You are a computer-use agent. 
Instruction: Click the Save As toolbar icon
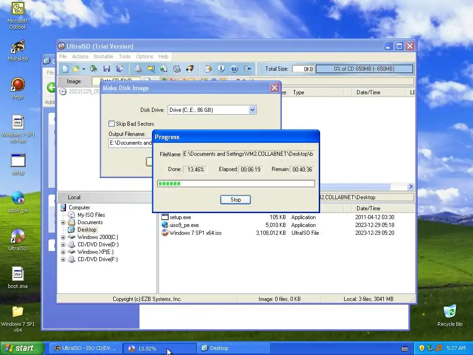[x=120, y=69]
